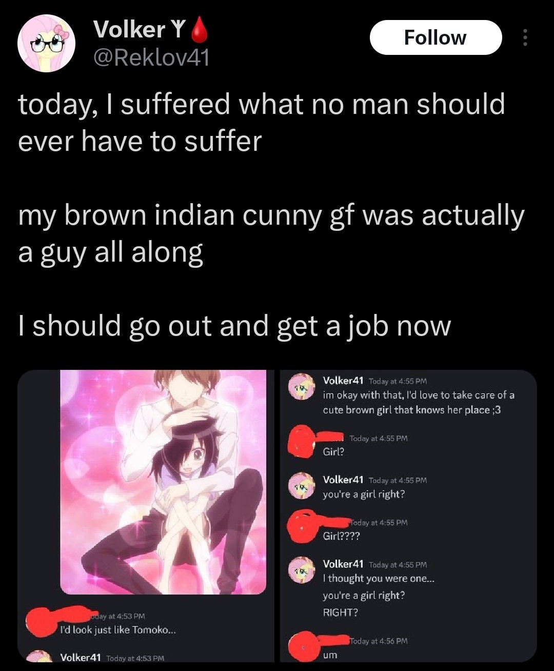
Task: Click the 'I should go out and get a job now' line
Action: [234, 325]
